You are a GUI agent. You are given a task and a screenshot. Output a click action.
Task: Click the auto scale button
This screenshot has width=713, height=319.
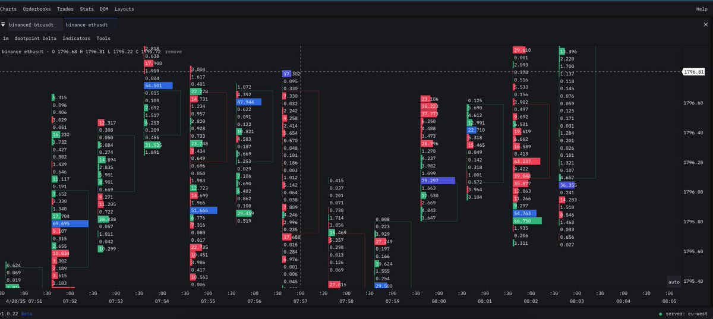point(673,282)
